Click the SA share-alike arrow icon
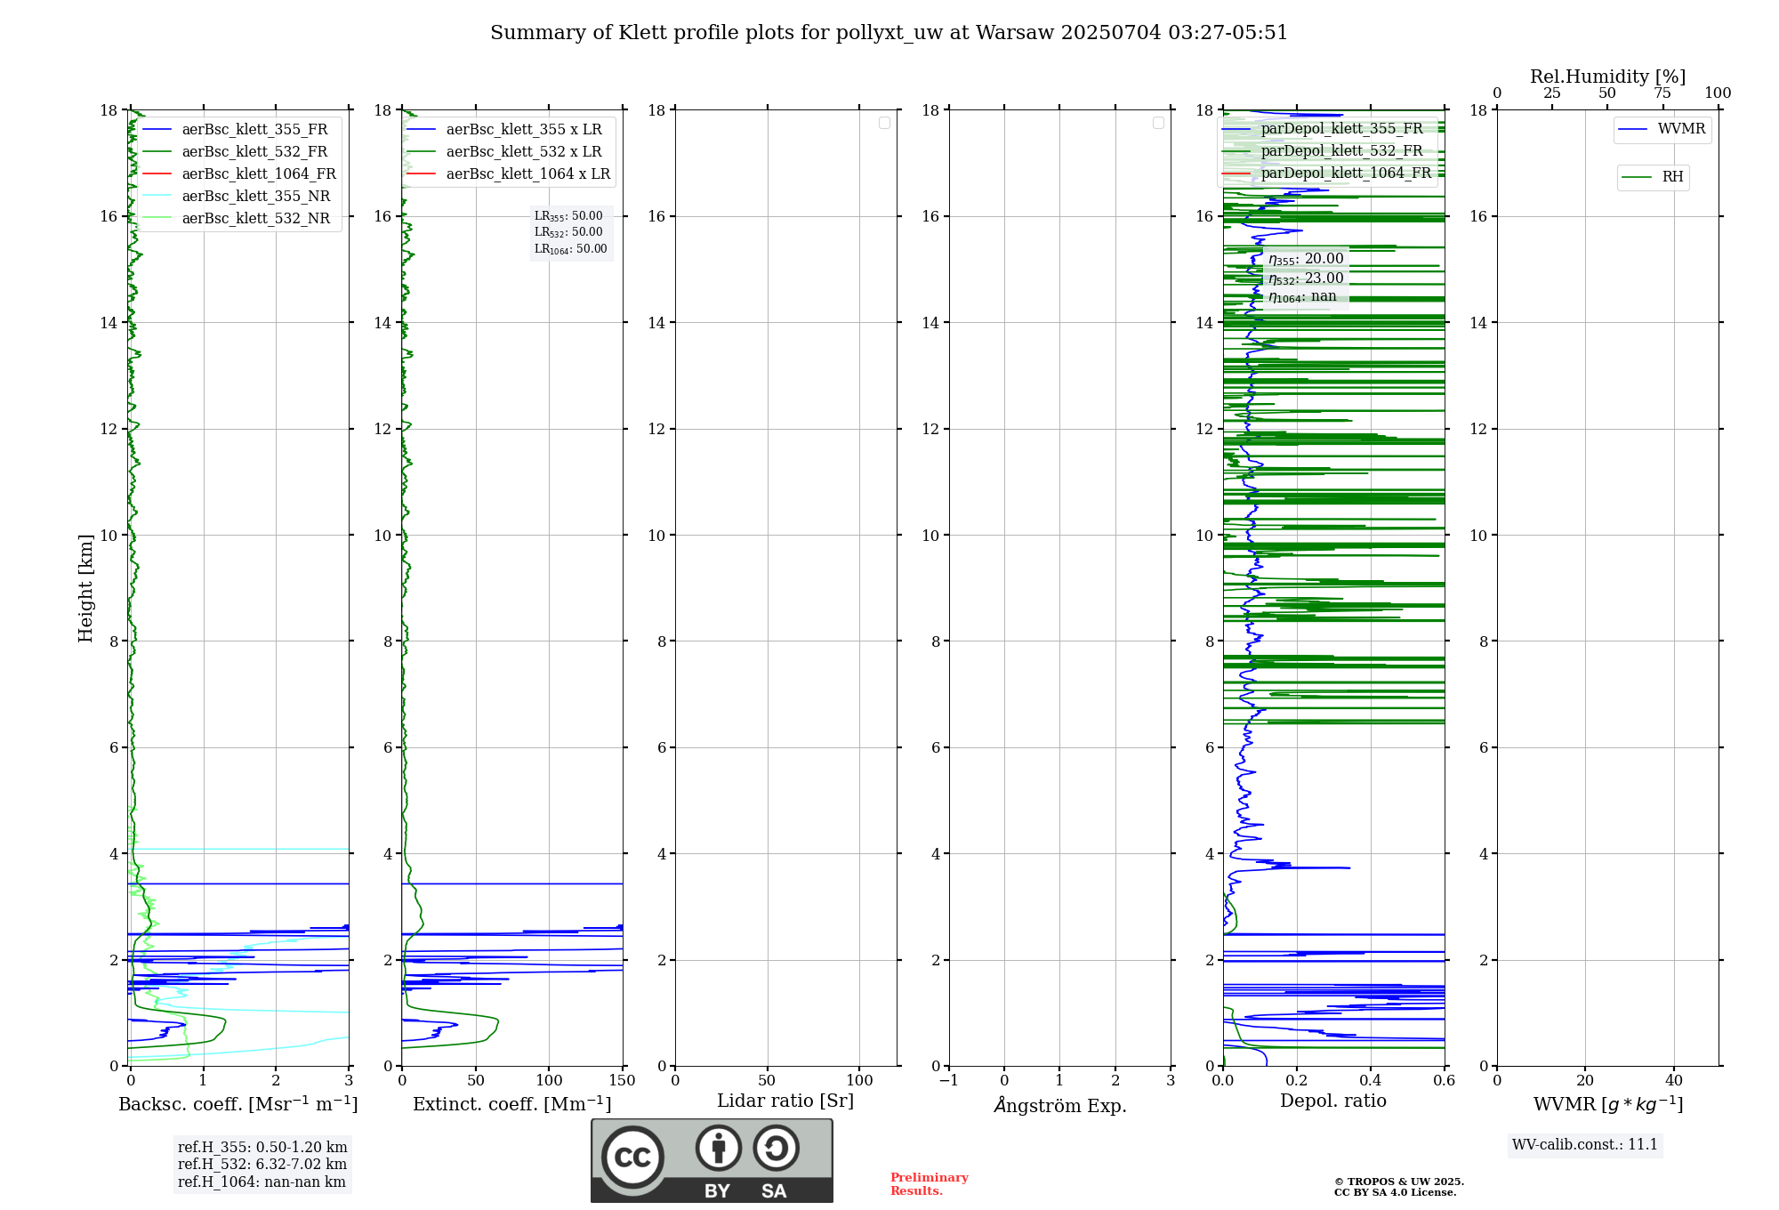 (x=776, y=1147)
